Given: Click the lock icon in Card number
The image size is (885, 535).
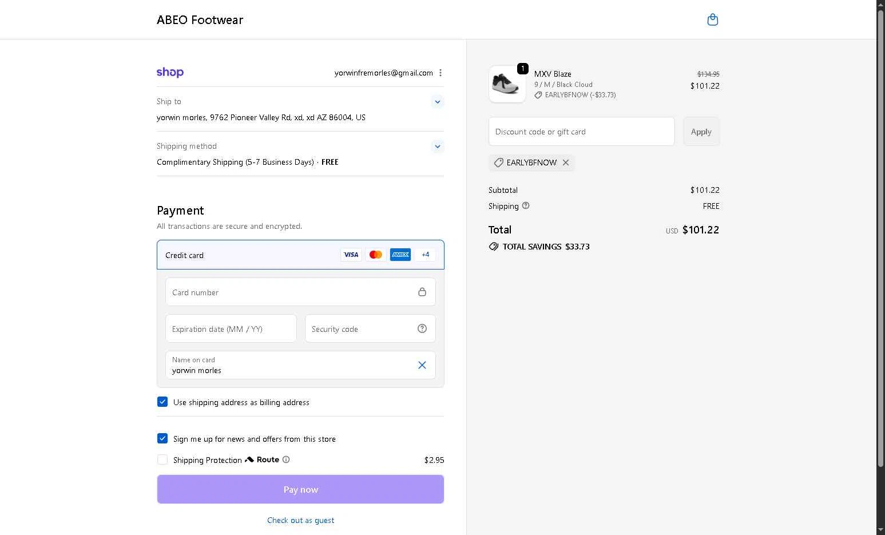Looking at the screenshot, I should (x=422, y=292).
